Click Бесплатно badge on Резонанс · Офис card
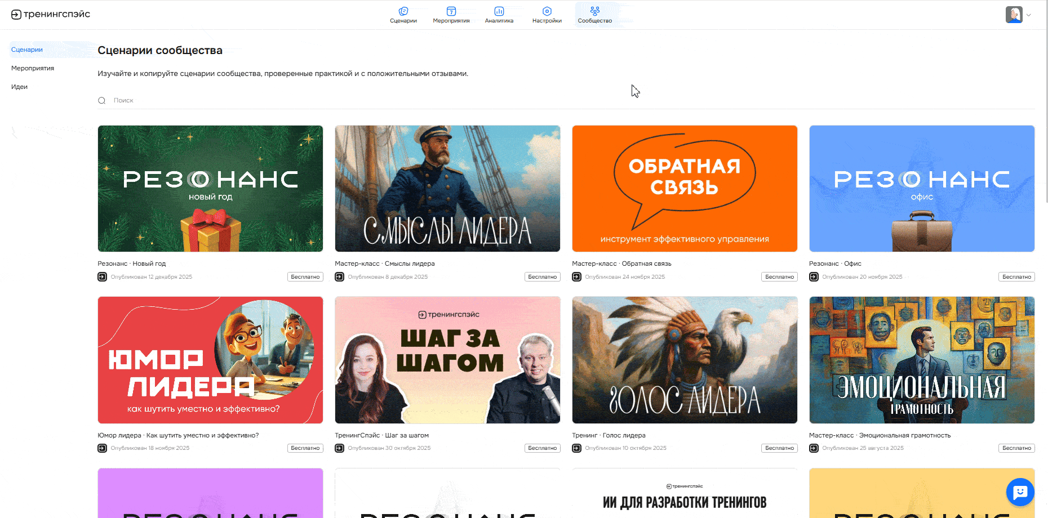Image resolution: width=1048 pixels, height=518 pixels. pyautogui.click(x=1016, y=277)
